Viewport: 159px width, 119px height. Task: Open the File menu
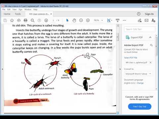pos(4,10)
